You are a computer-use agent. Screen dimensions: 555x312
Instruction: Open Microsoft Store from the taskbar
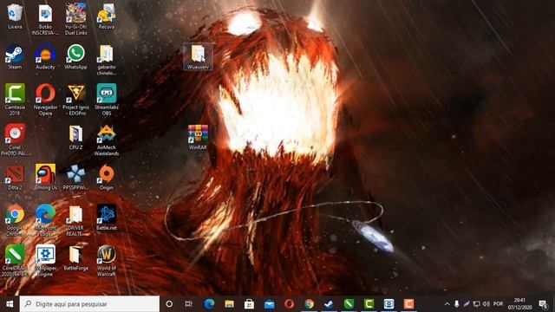tap(249, 304)
